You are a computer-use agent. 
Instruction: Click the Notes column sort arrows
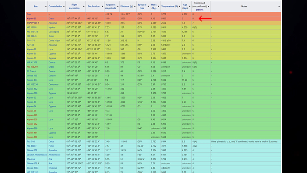click(279, 7)
